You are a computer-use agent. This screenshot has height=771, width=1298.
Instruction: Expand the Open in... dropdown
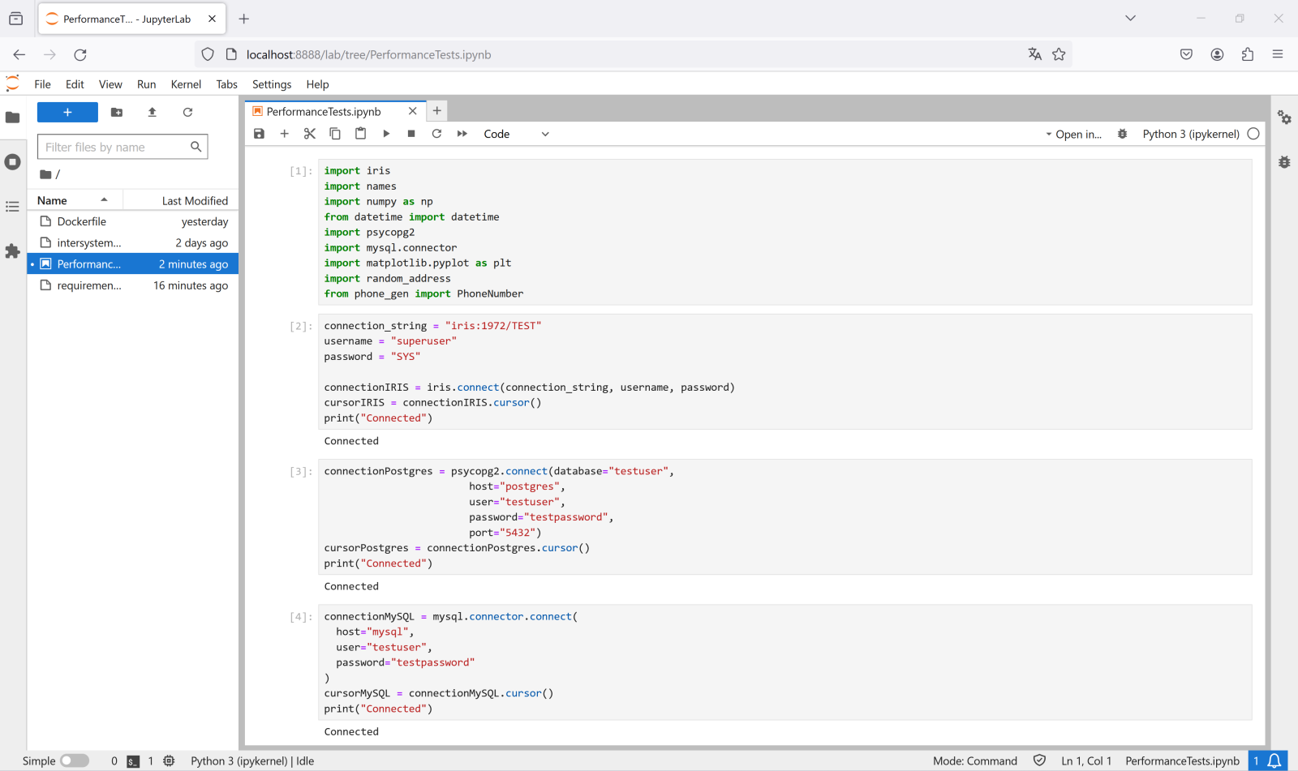1073,134
